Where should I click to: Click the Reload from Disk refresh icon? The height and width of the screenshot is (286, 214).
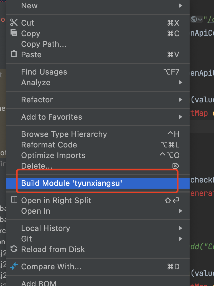14,249
